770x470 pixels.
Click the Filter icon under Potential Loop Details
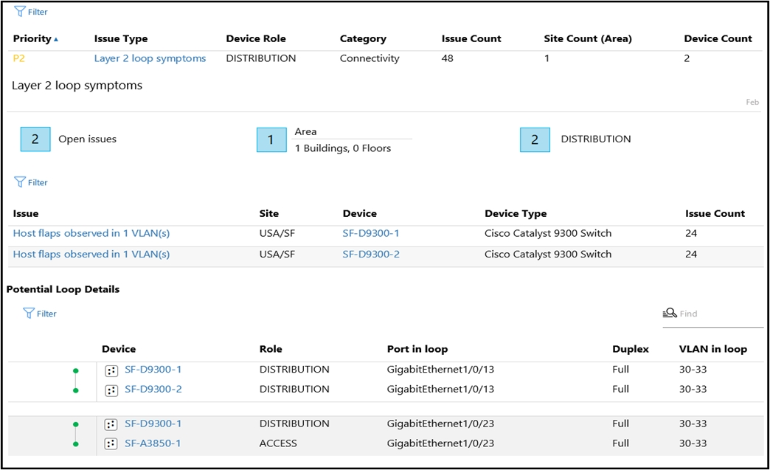pyautogui.click(x=29, y=314)
